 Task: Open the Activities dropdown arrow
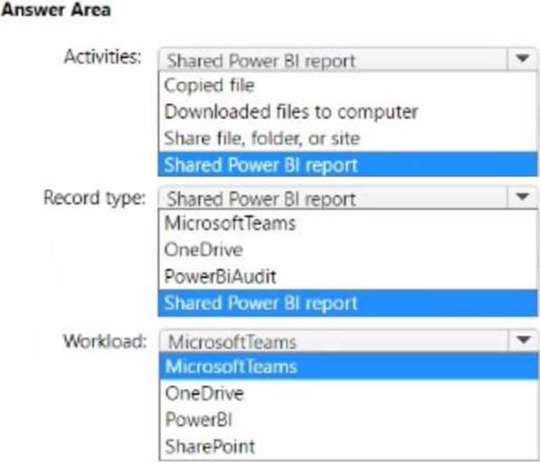point(522,59)
